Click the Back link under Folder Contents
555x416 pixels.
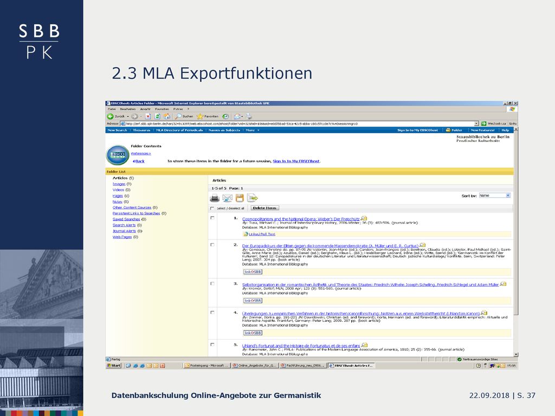point(139,161)
